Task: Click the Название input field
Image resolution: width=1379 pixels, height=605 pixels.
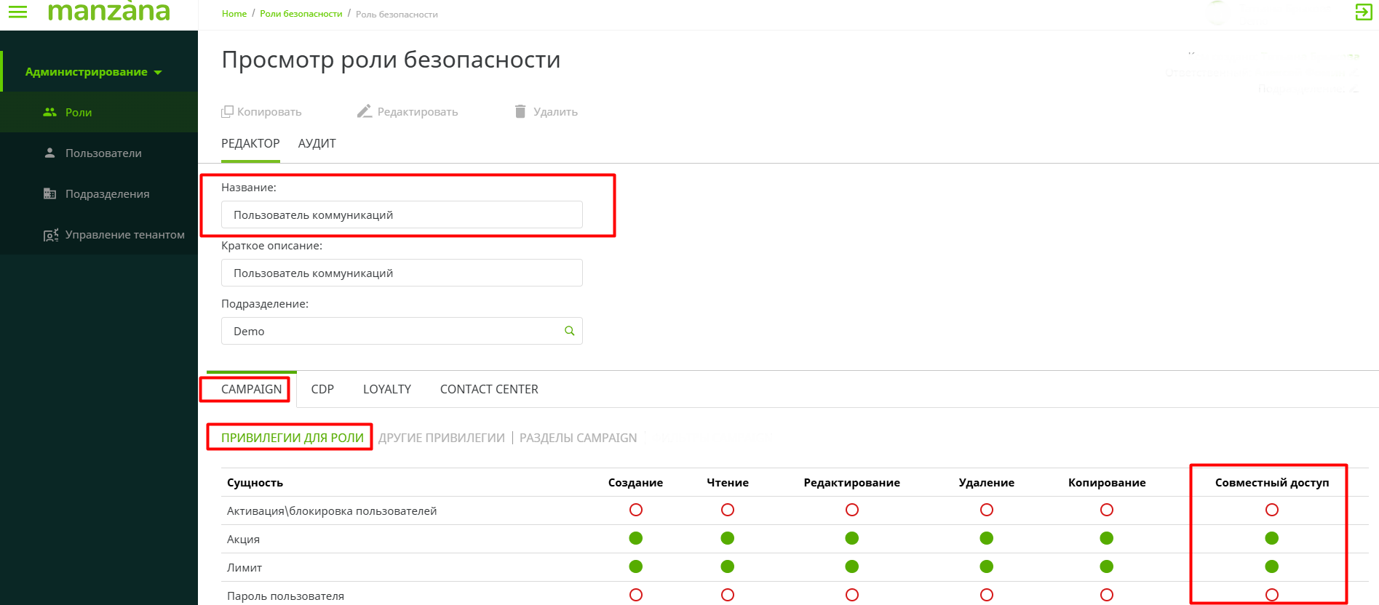Action: coord(401,215)
